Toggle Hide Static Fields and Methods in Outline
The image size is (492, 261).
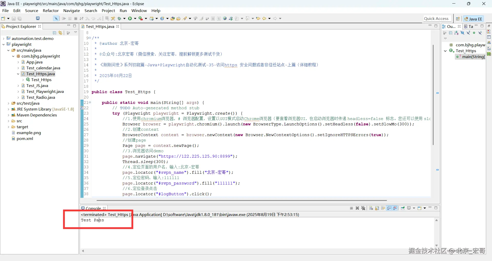coord(468,33)
